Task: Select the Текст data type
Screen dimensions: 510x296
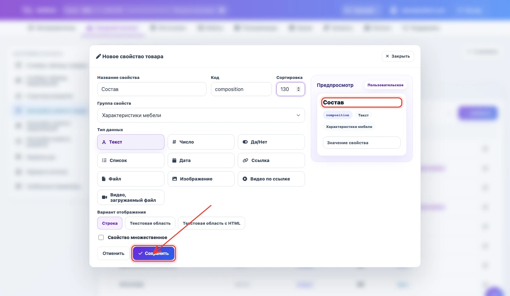Action: tap(131, 142)
